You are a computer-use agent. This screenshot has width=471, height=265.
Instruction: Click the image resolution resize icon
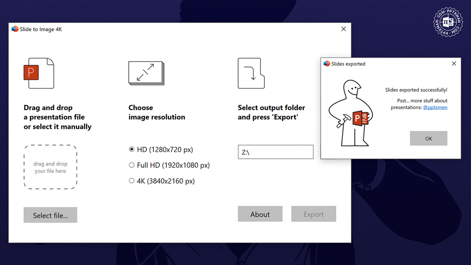pos(146,73)
